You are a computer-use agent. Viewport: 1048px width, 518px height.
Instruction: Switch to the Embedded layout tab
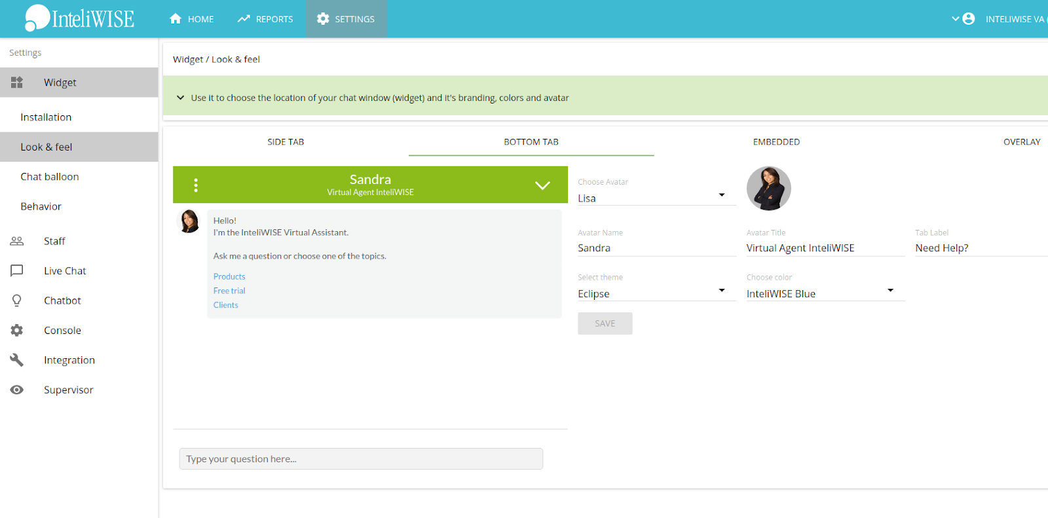coord(777,142)
